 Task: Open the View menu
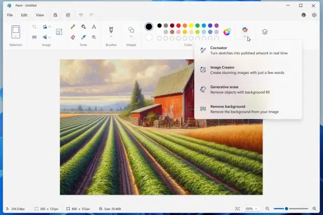click(x=39, y=15)
